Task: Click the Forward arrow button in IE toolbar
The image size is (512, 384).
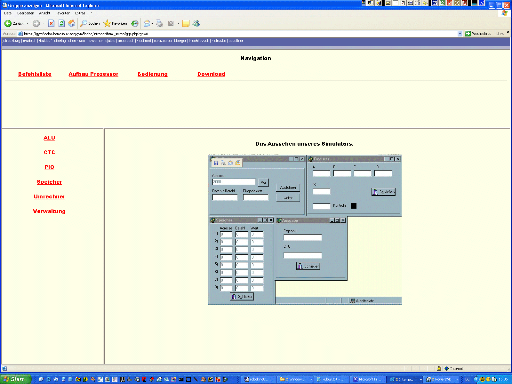Action: point(36,23)
